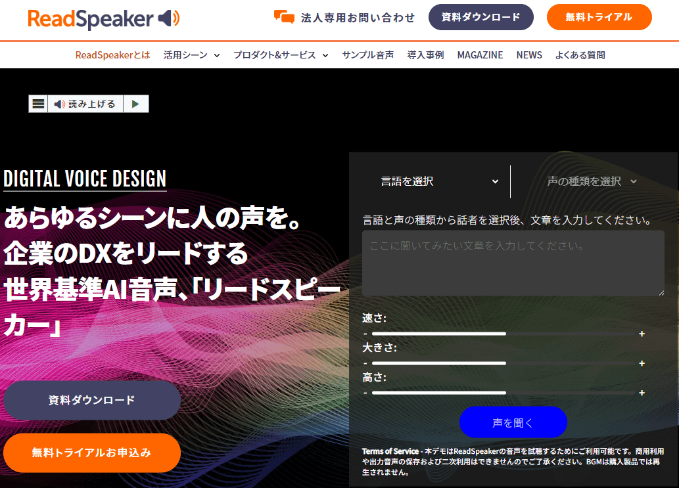The width and height of the screenshot is (679, 488).
Task: Increase volume with 大きさ plus sign
Action: (642, 363)
